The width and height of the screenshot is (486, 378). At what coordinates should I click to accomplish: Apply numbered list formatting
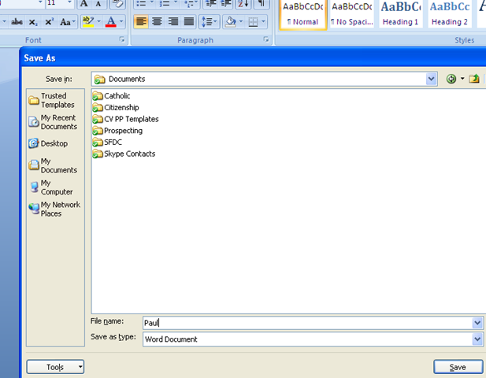pyautogui.click(x=165, y=4)
